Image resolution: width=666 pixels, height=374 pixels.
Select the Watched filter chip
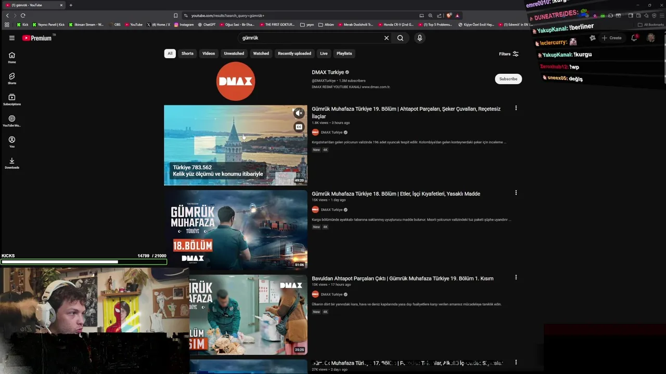261,54
